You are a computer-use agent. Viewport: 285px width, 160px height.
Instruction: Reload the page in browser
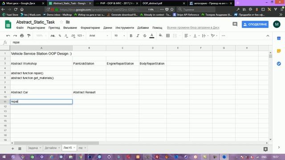(x=16, y=9)
